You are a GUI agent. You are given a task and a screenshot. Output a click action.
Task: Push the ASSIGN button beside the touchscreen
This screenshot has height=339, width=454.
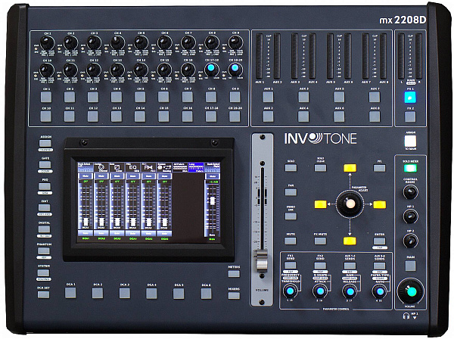[45, 143]
